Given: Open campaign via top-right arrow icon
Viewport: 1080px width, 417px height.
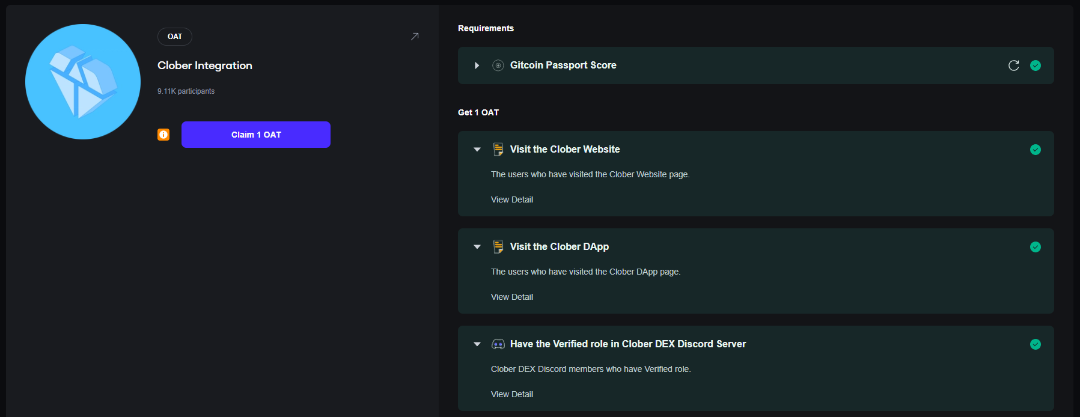Looking at the screenshot, I should point(415,37).
